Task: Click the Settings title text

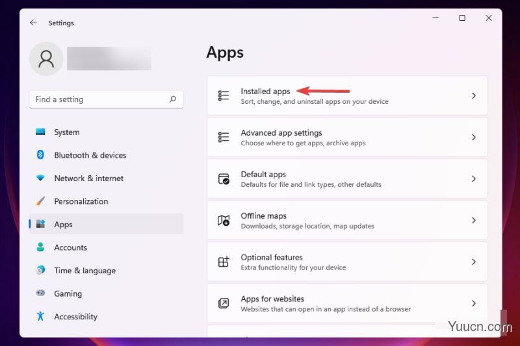Action: (61, 23)
